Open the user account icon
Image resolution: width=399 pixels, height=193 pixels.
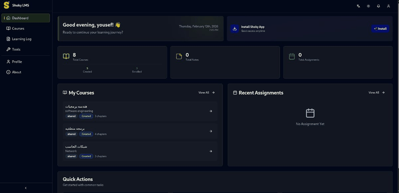coord(389,6)
